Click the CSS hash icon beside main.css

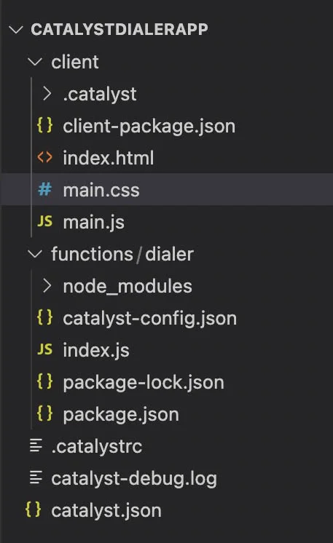point(44,189)
